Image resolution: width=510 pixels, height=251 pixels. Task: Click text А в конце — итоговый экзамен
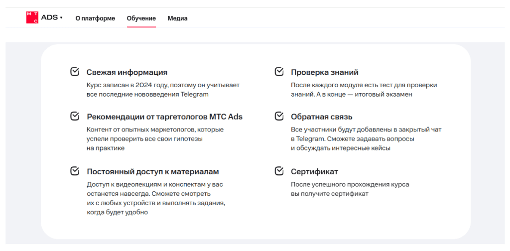(x=365, y=95)
